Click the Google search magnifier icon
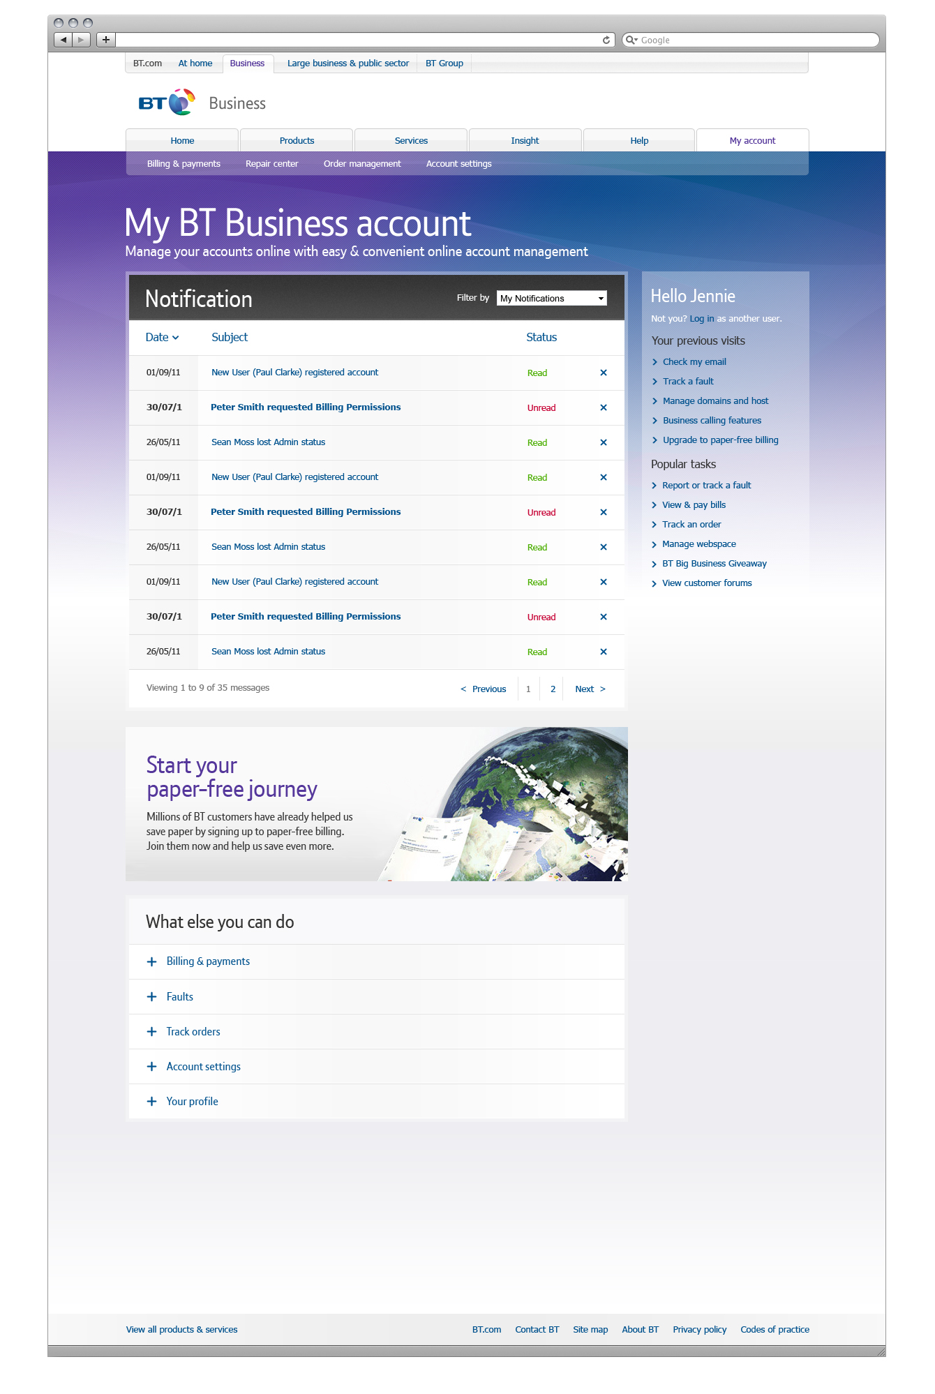The height and width of the screenshot is (1394, 935). (631, 40)
